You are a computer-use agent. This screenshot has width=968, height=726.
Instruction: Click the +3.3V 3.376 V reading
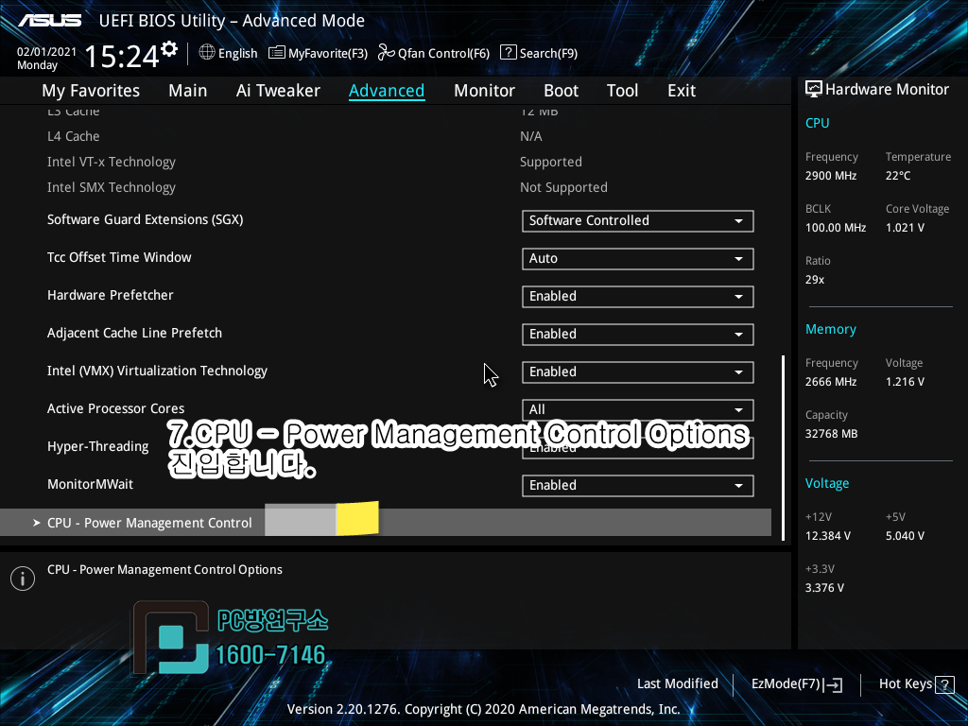pos(824,588)
